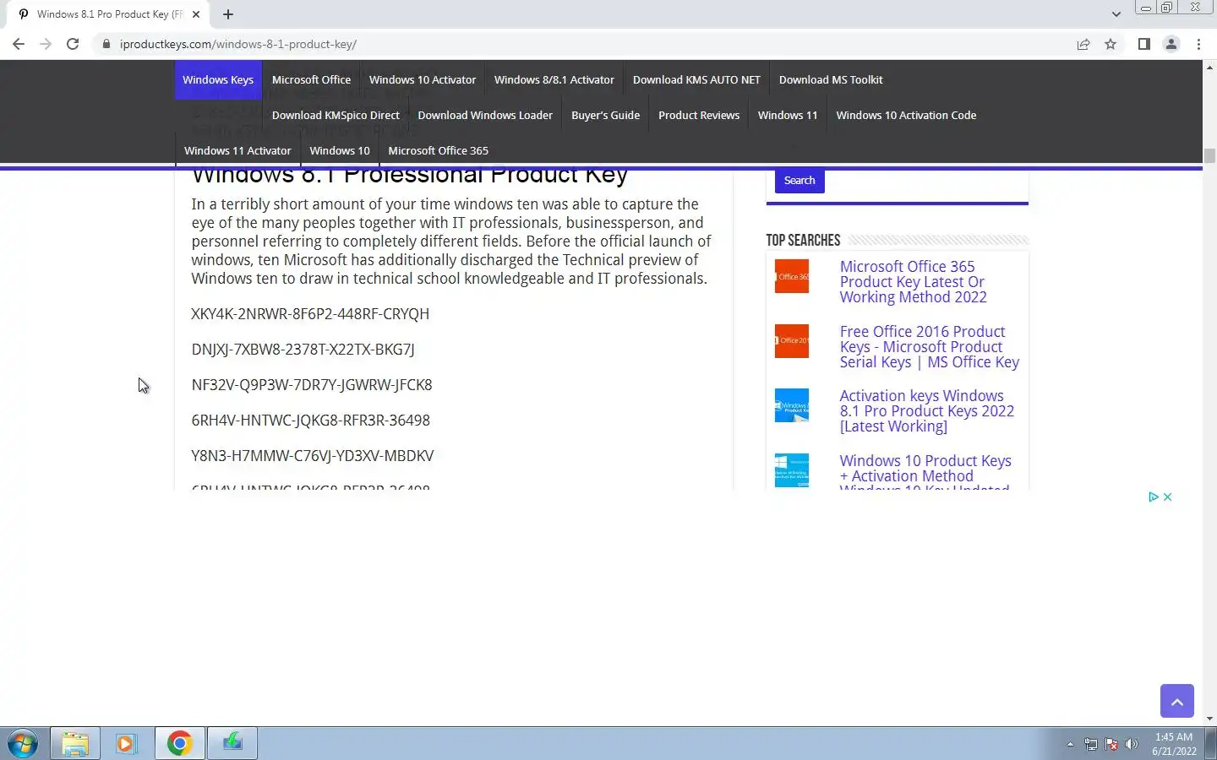
Task: Click product key DNJXJ-7XBW8-2378T-X22TX-BKG7J
Action: click(303, 350)
